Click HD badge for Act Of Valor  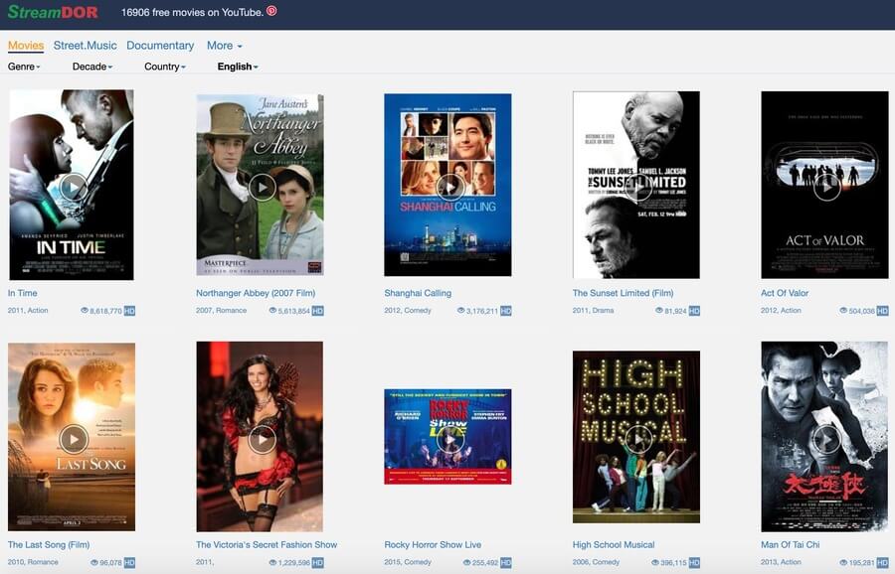click(882, 311)
